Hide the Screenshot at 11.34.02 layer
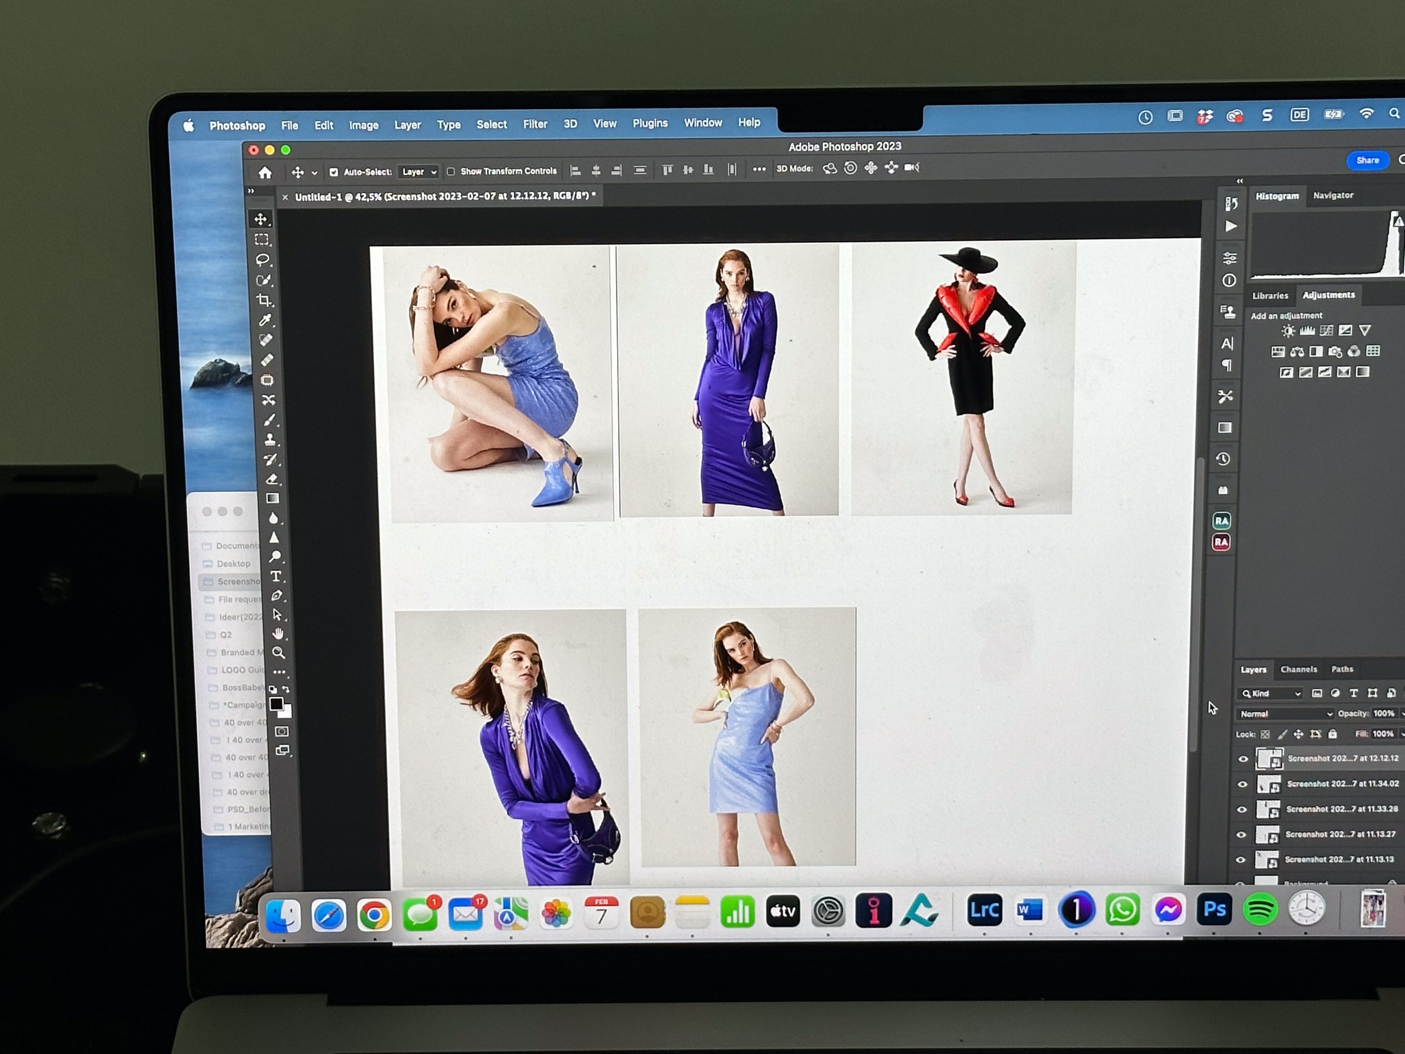 1243,784
